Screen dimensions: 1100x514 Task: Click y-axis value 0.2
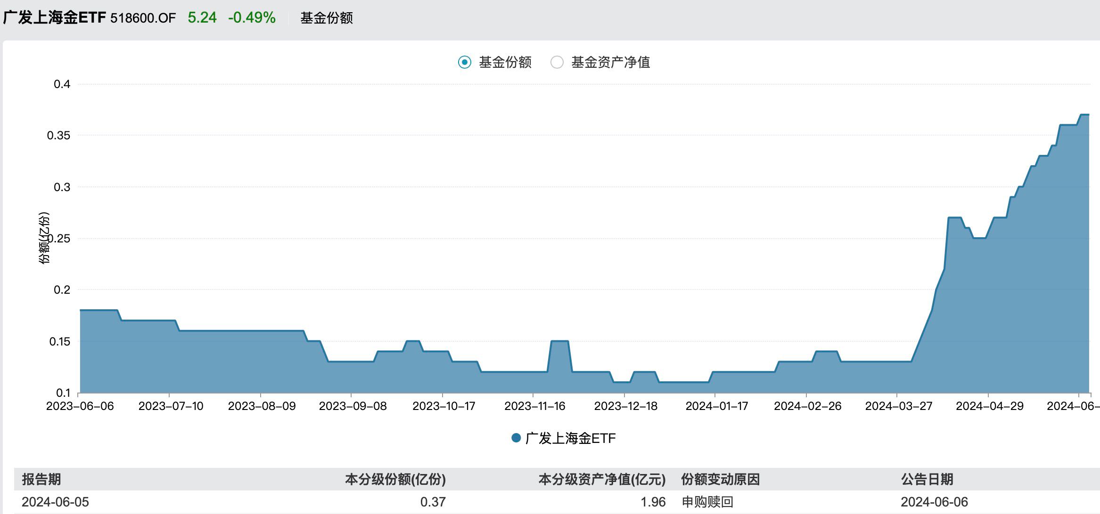pos(62,289)
